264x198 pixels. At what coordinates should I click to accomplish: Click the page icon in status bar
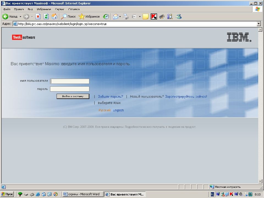click(x=4, y=187)
